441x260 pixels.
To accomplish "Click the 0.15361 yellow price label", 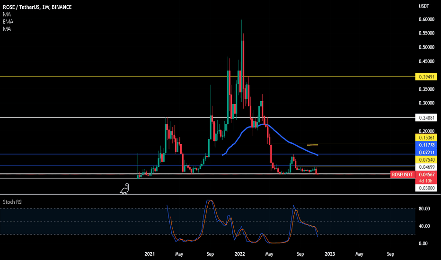I will 426,138.
